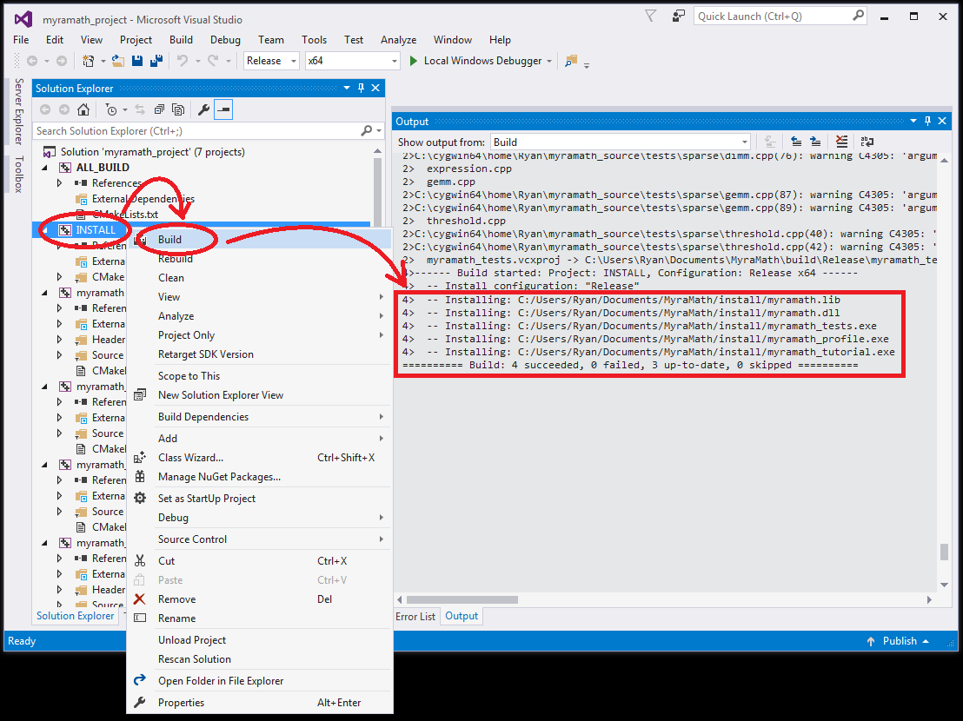Image resolution: width=963 pixels, height=721 pixels.
Task: Start debugging with the green play icon
Action: 414,61
